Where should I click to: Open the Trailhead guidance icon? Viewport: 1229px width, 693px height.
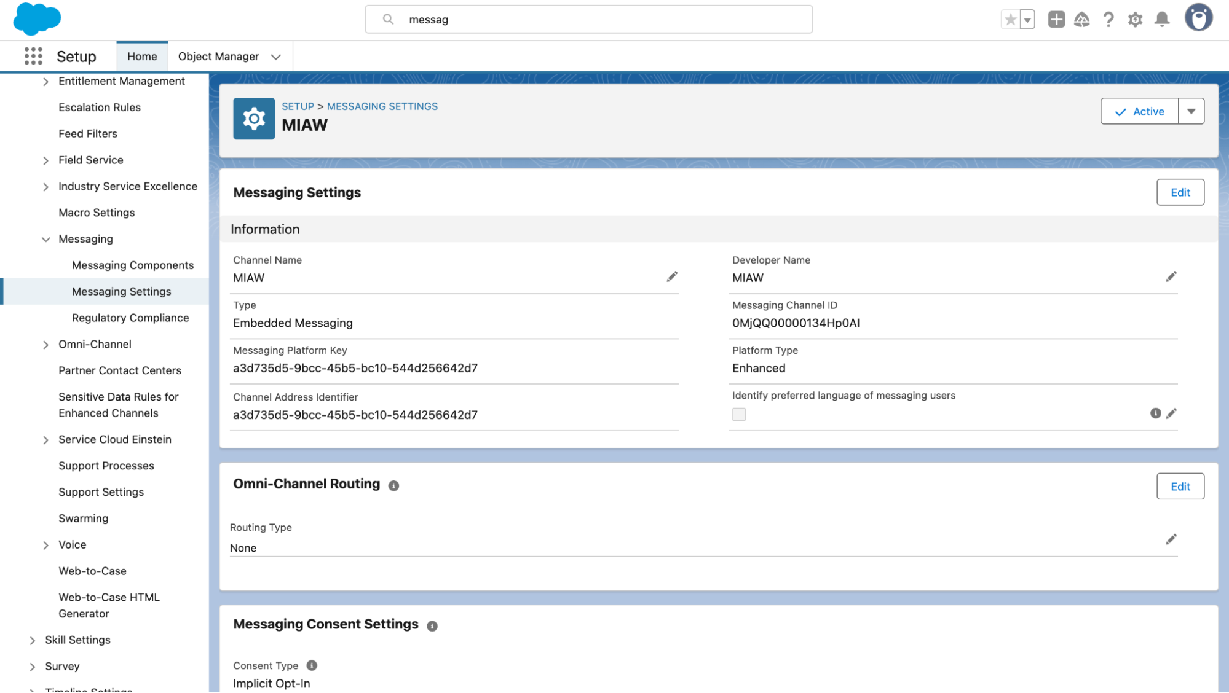[x=1082, y=20]
